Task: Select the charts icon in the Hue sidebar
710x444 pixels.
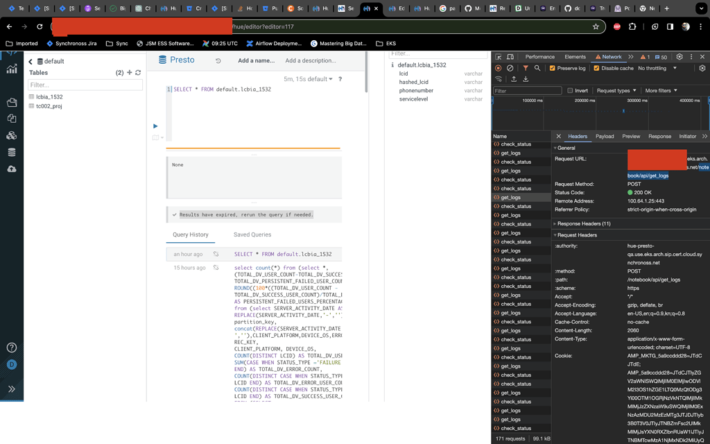Action: click(x=12, y=69)
